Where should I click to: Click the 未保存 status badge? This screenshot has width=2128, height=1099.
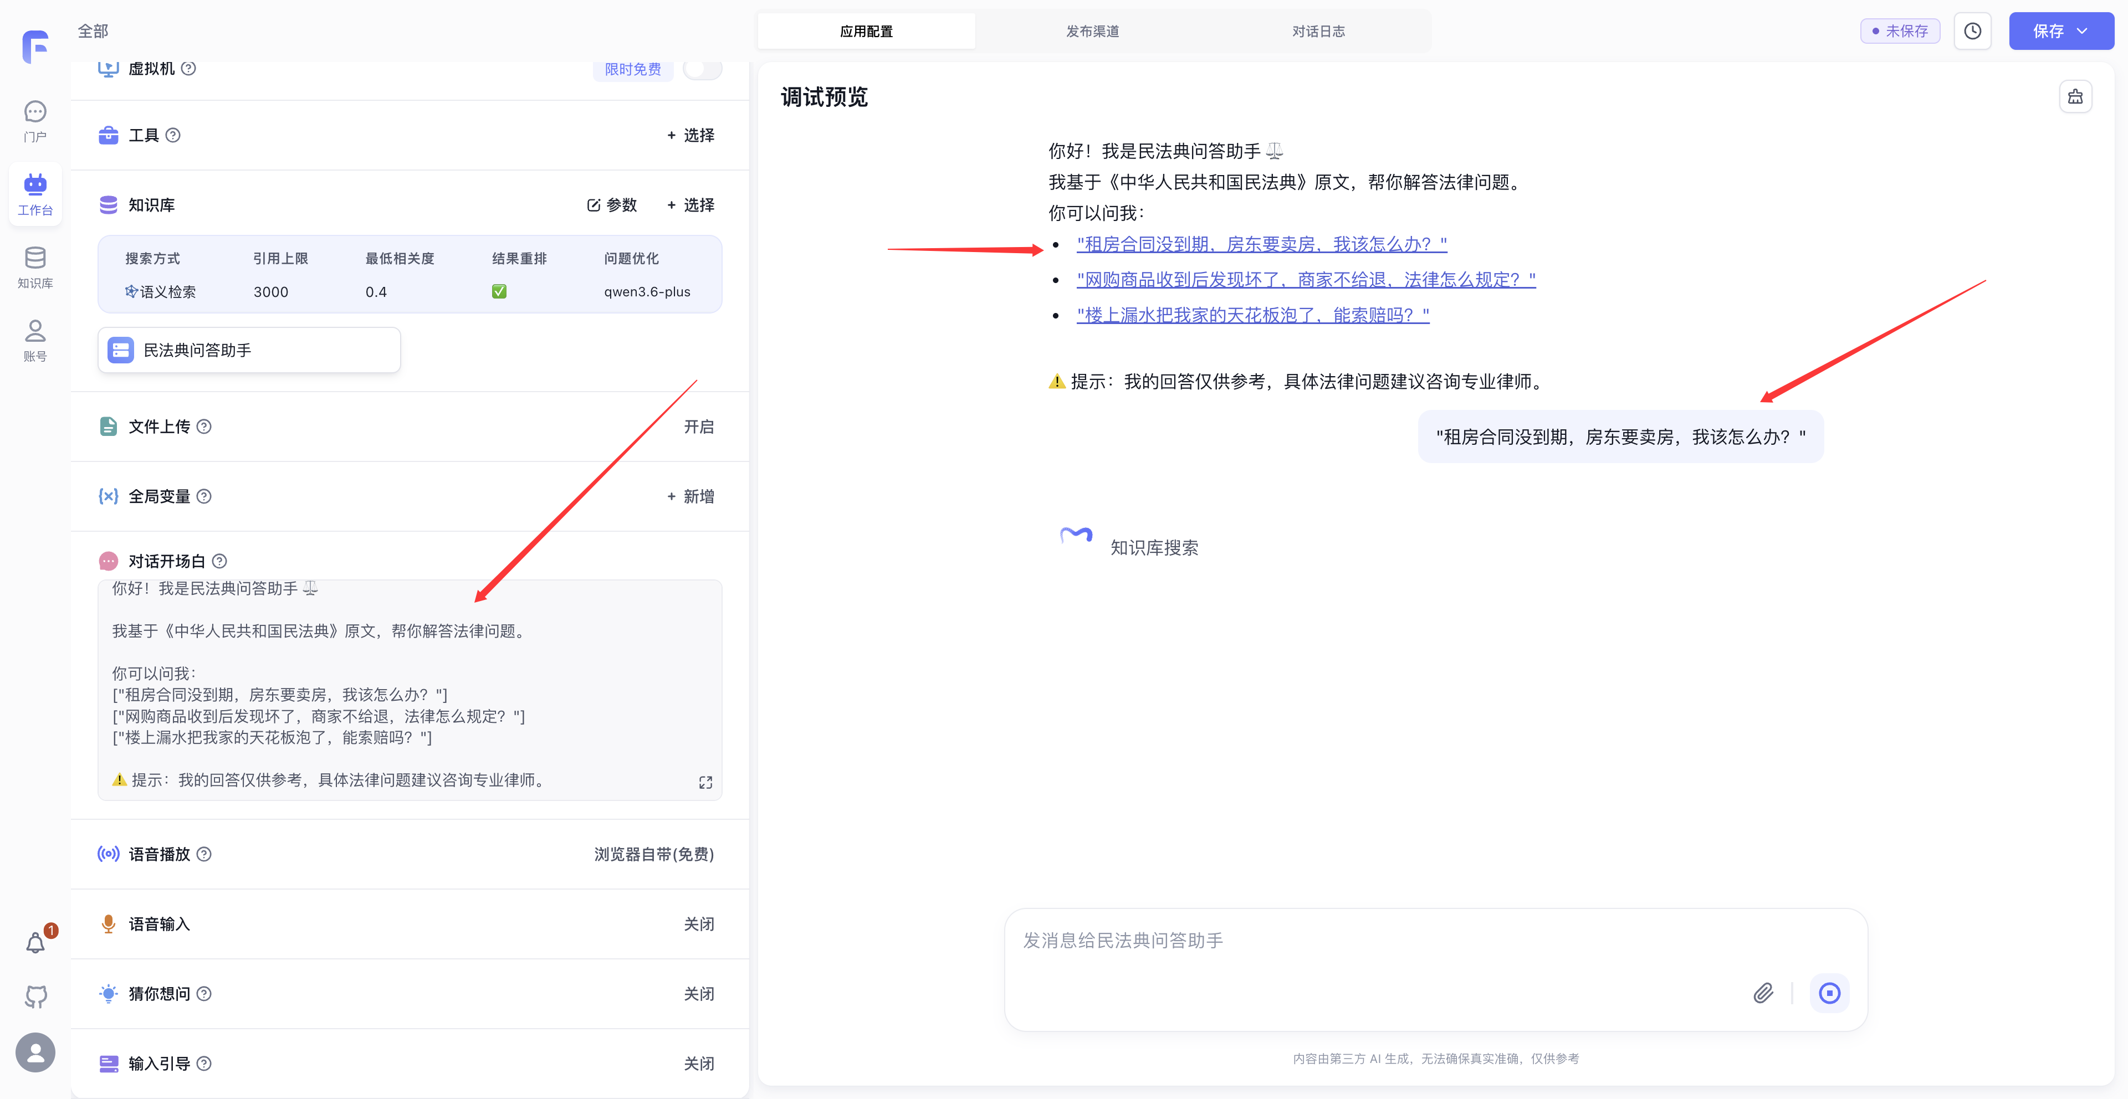[1900, 32]
